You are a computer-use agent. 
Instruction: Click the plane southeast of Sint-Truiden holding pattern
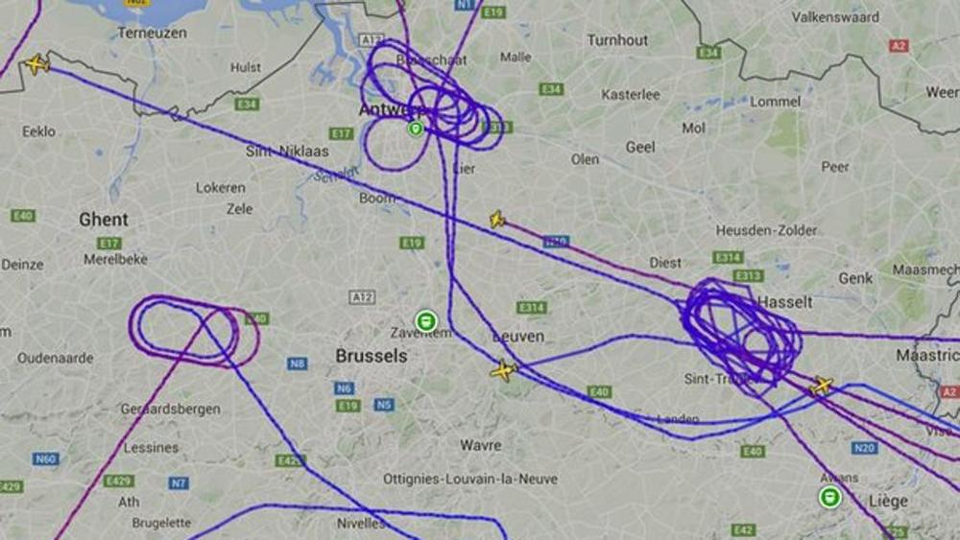tap(821, 386)
